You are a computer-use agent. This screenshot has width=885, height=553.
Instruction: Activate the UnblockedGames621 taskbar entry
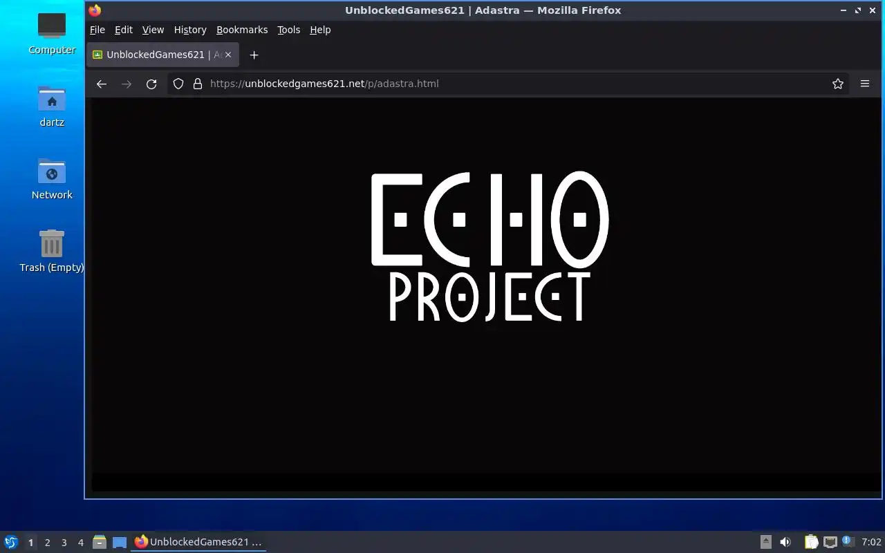point(198,542)
